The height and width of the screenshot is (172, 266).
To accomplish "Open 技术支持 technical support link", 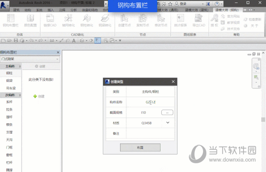I will [231, 29].
